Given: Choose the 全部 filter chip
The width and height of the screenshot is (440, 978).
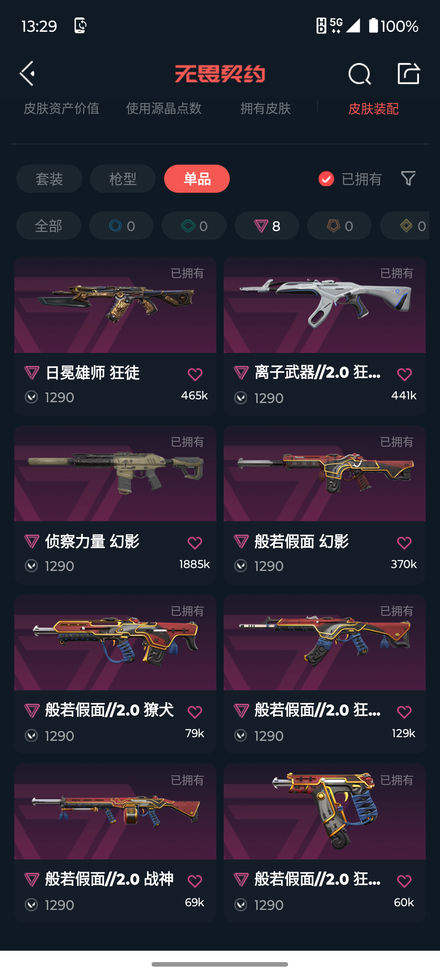Looking at the screenshot, I should [x=48, y=226].
